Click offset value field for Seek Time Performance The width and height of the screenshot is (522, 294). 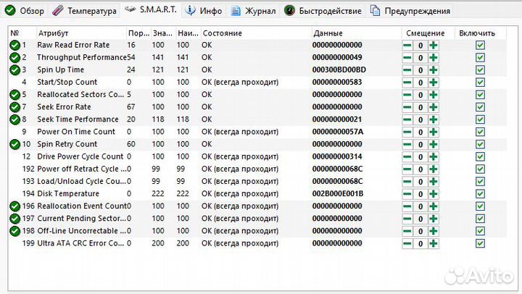click(420, 119)
